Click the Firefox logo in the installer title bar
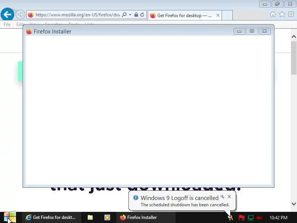 click(29, 32)
